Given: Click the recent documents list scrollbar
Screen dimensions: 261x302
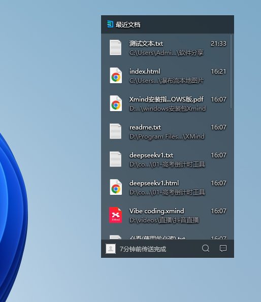Looking at the screenshot, I should 231,71.
